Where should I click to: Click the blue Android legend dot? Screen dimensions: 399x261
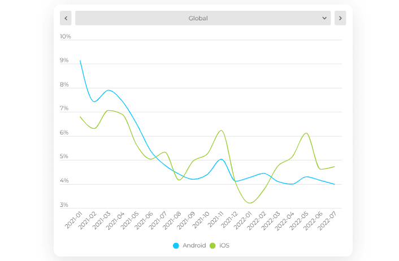(x=176, y=246)
